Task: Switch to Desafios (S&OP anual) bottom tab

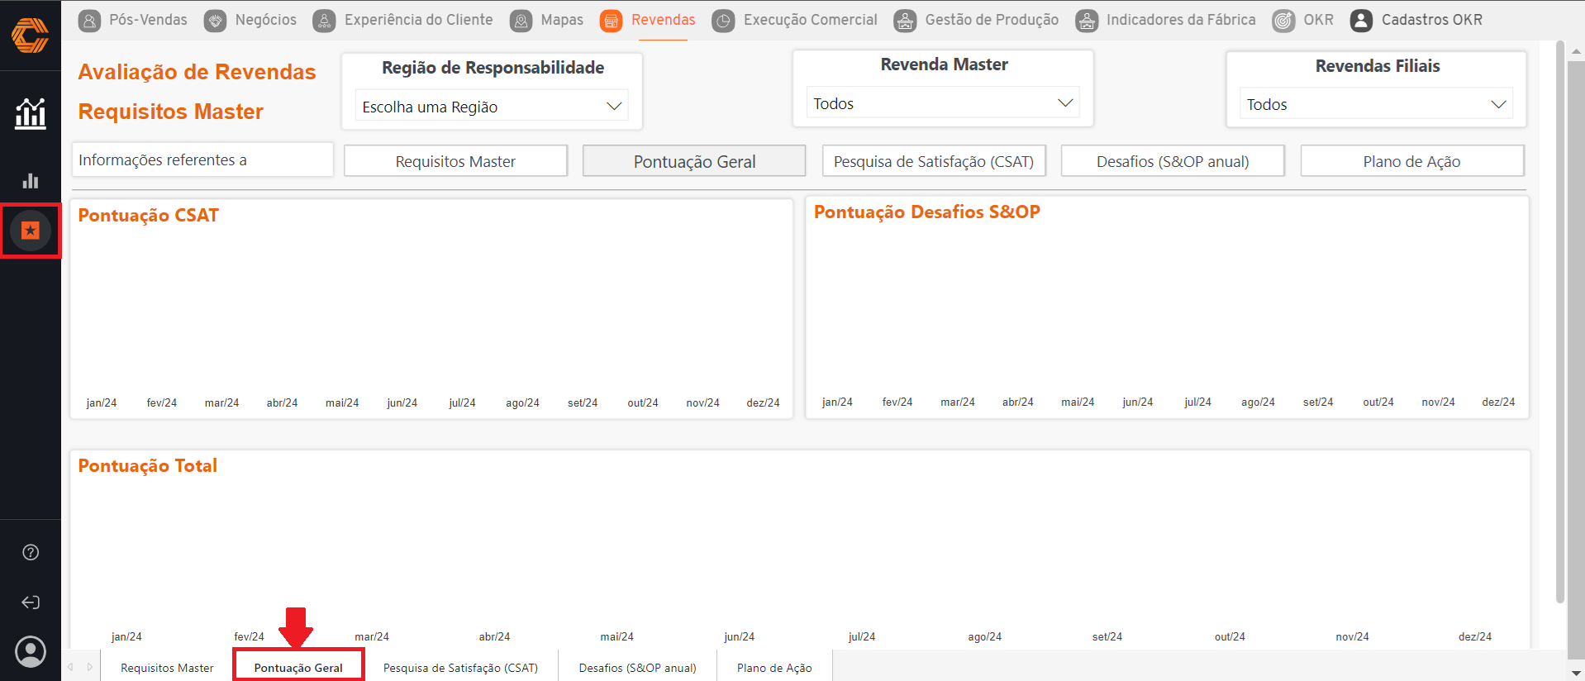Action: tap(637, 667)
